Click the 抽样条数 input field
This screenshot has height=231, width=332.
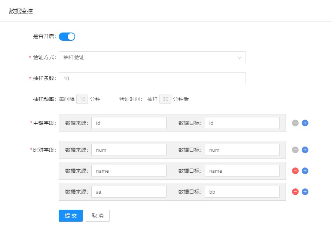[x=152, y=78]
